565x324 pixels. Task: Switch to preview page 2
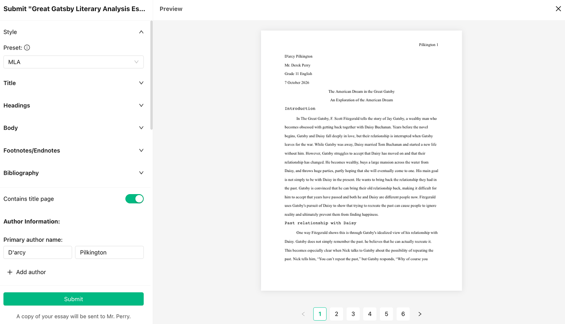pyautogui.click(x=336, y=314)
